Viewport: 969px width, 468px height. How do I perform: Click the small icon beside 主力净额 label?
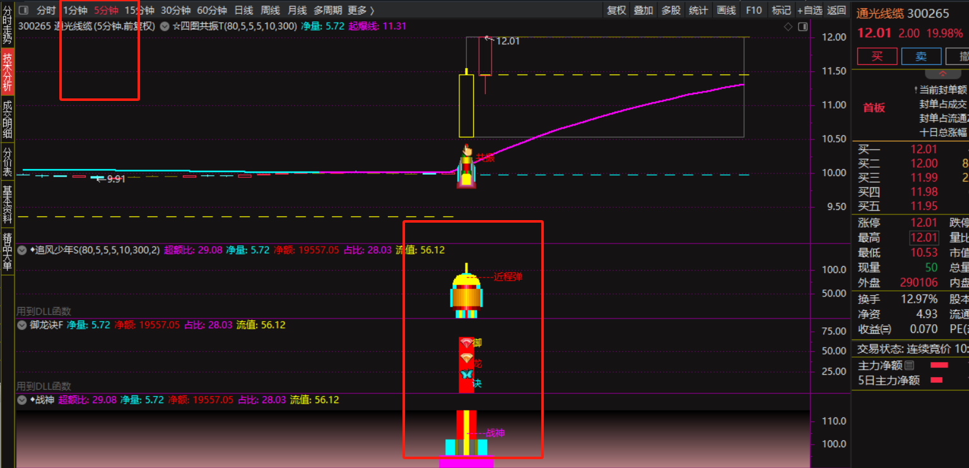coord(909,365)
